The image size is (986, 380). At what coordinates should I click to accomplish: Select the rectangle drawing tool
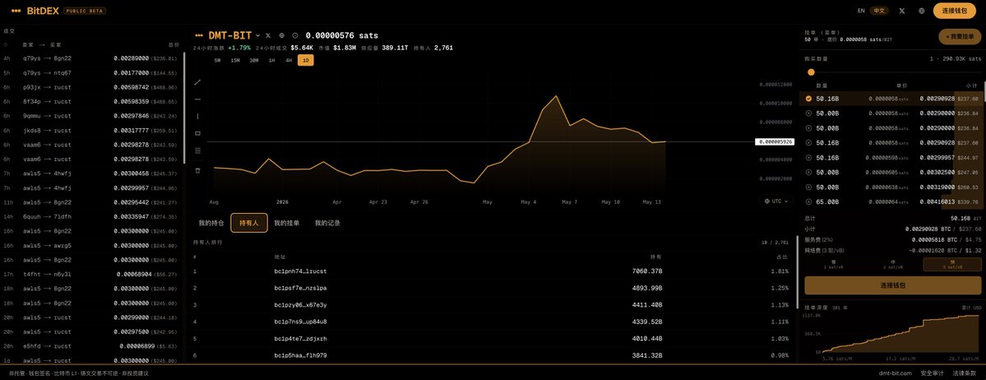[x=197, y=133]
